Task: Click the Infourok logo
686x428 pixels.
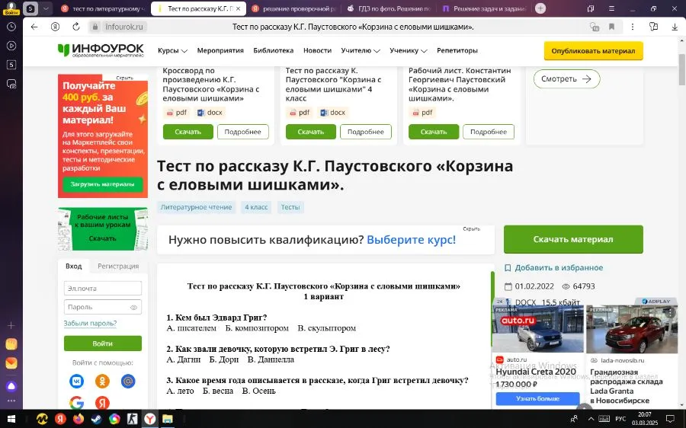Action: (x=101, y=50)
